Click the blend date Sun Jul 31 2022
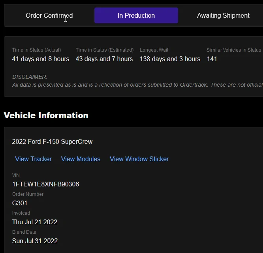Viewport: 263px width, 253px height. [x=35, y=241]
